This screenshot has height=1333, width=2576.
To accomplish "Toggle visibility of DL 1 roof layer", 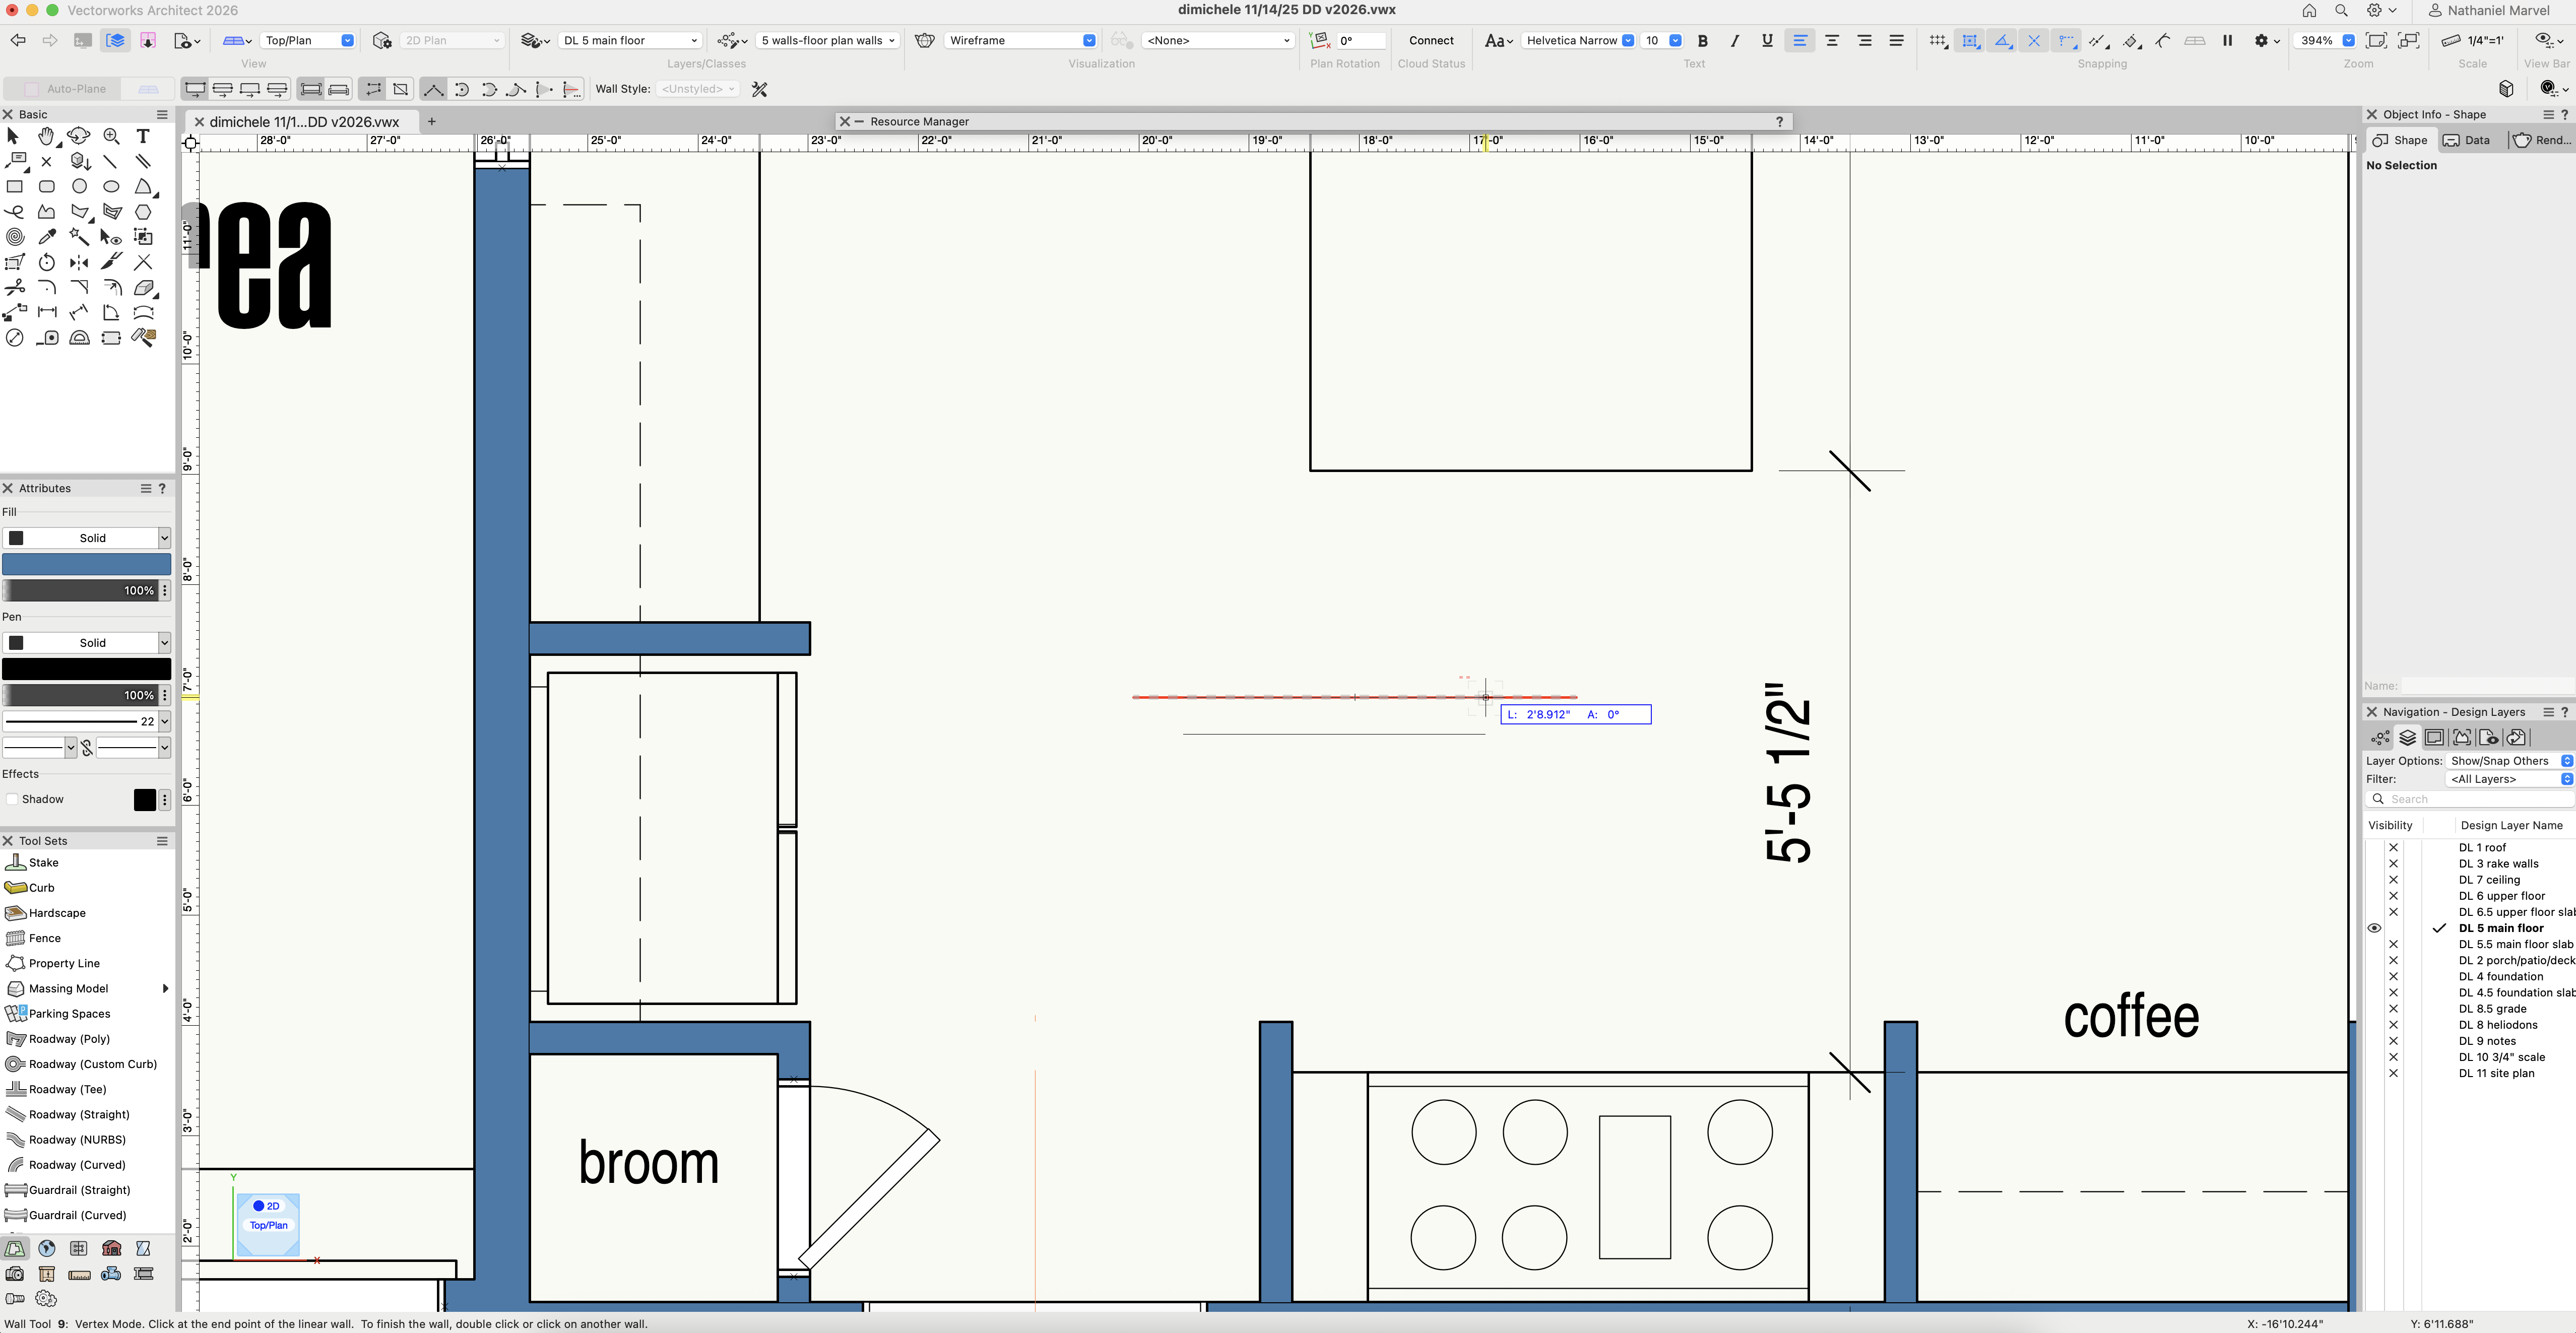I will click(2393, 847).
